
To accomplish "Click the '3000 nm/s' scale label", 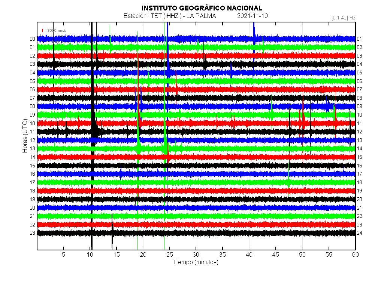I will 57,31.
